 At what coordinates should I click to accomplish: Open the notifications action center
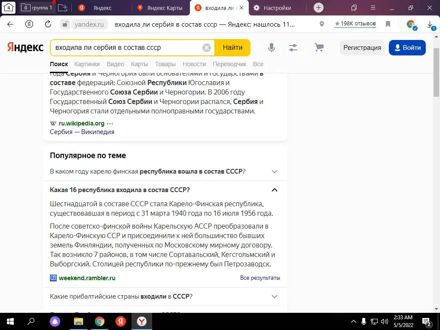click(x=427, y=322)
